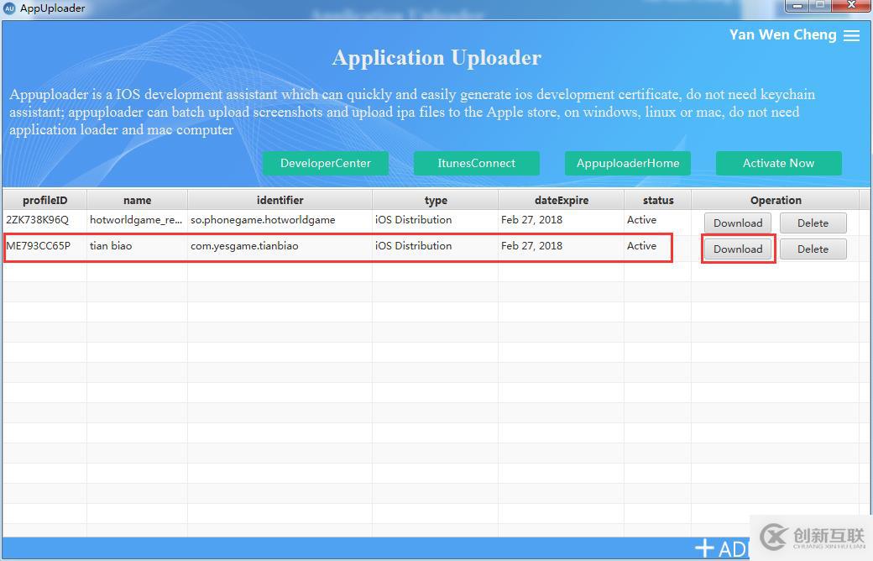Screen dimensions: 873x561
Task: Sort by type column header
Action: tap(436, 200)
